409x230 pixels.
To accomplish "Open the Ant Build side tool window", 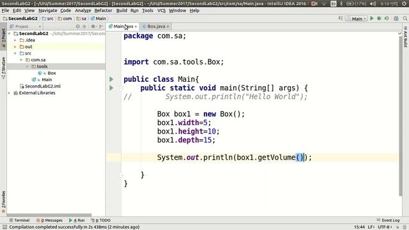I will click(x=405, y=37).
